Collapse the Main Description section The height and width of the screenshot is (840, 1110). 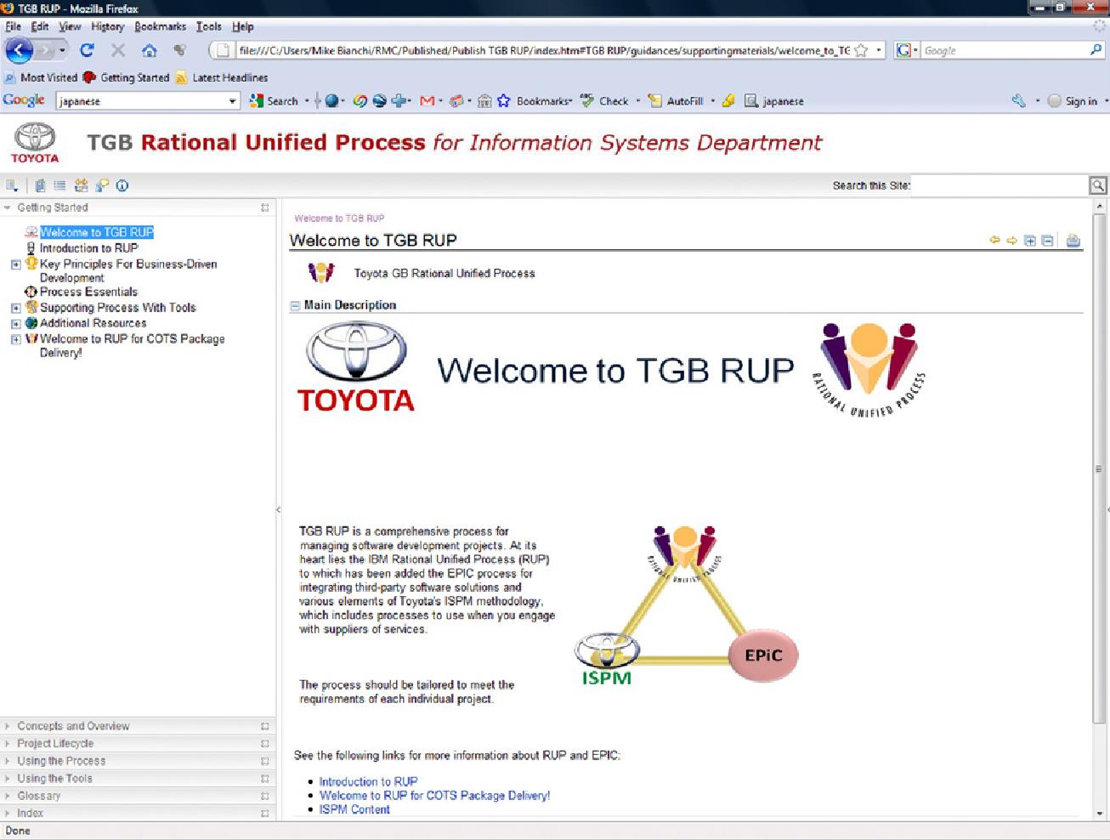pos(295,306)
